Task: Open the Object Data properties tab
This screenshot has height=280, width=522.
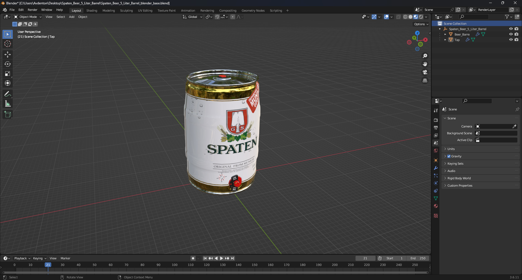Action: point(436,198)
